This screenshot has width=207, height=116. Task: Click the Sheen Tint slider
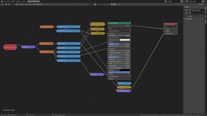pos(119,57)
